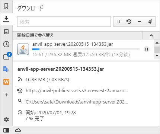Toggle sort direction with the chevron
Viewport: 160px width, 134px height.
tap(151, 35)
